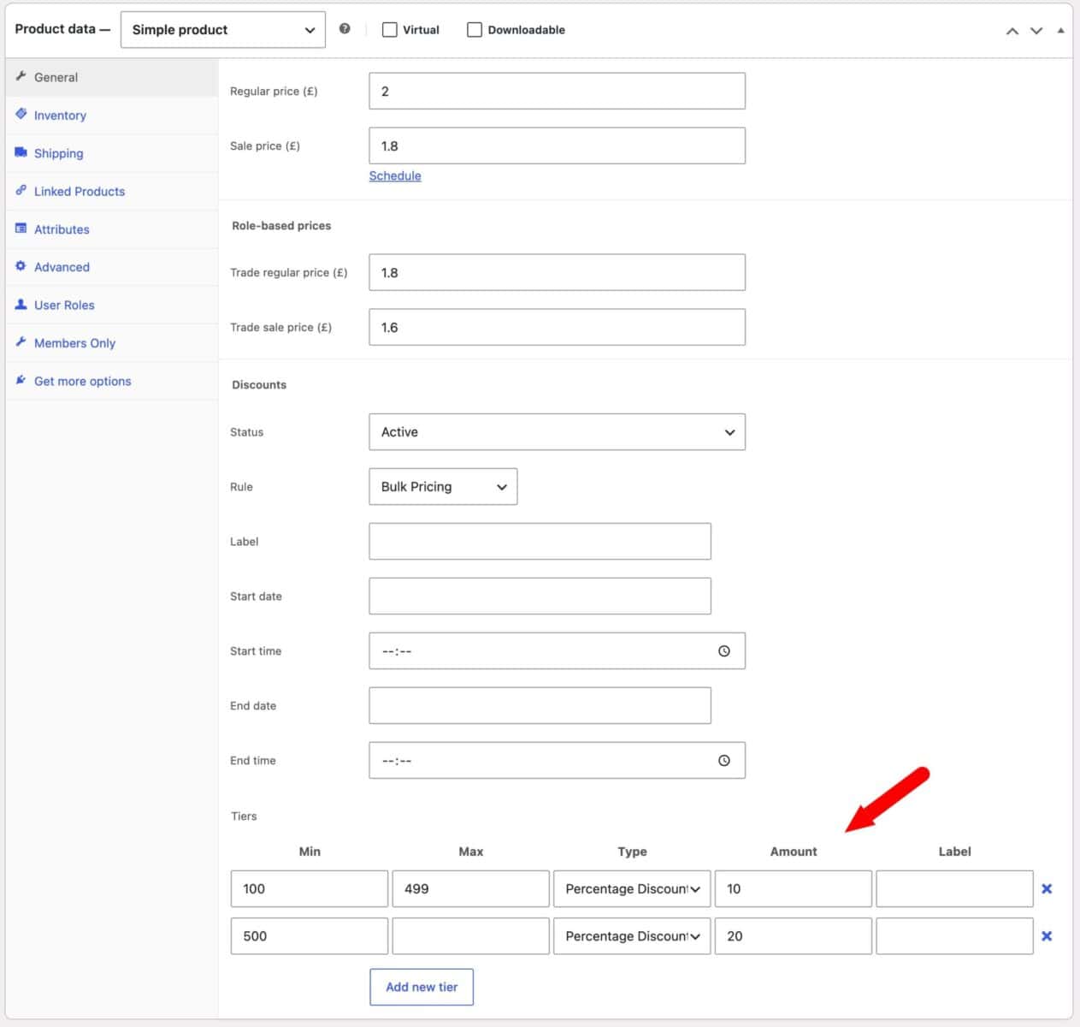Open the first tier's Type dropdown
Image resolution: width=1080 pixels, height=1027 pixels.
coord(632,889)
